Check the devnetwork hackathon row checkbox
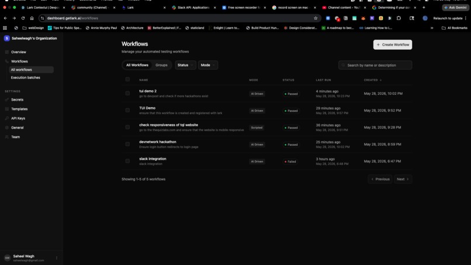Screen dimensions: 471x265 tap(127, 144)
